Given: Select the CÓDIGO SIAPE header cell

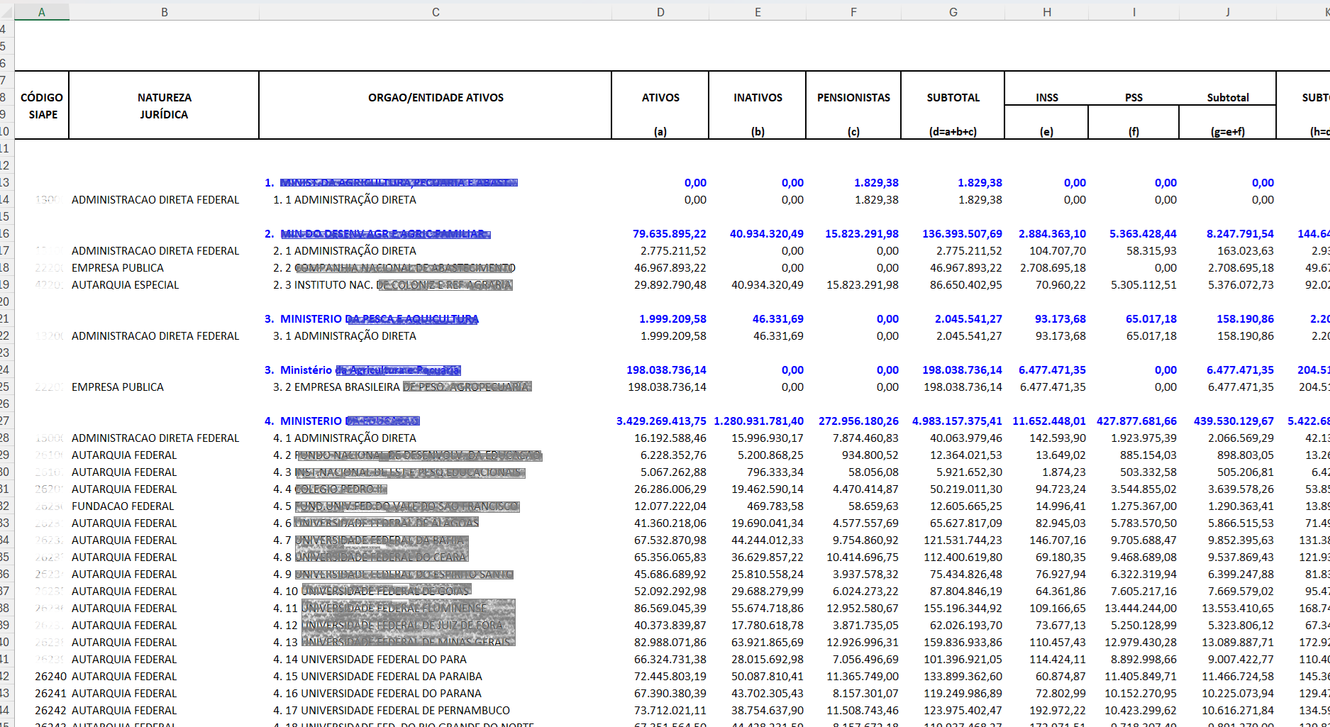Looking at the screenshot, I should (x=42, y=106).
